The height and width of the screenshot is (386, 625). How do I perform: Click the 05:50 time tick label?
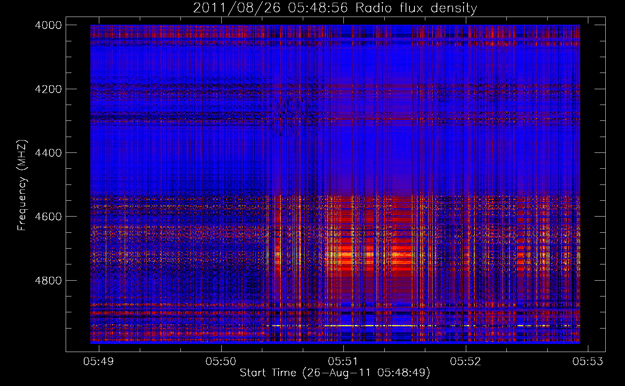[x=221, y=361]
